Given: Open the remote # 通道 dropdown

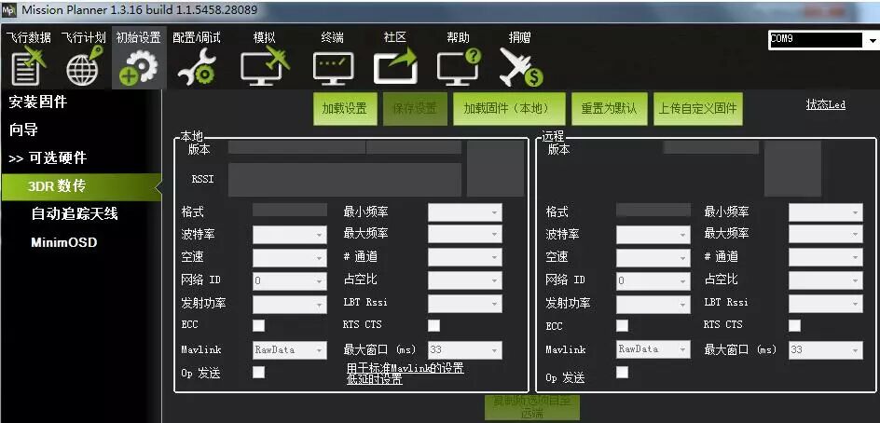Looking at the screenshot, I should point(826,257).
